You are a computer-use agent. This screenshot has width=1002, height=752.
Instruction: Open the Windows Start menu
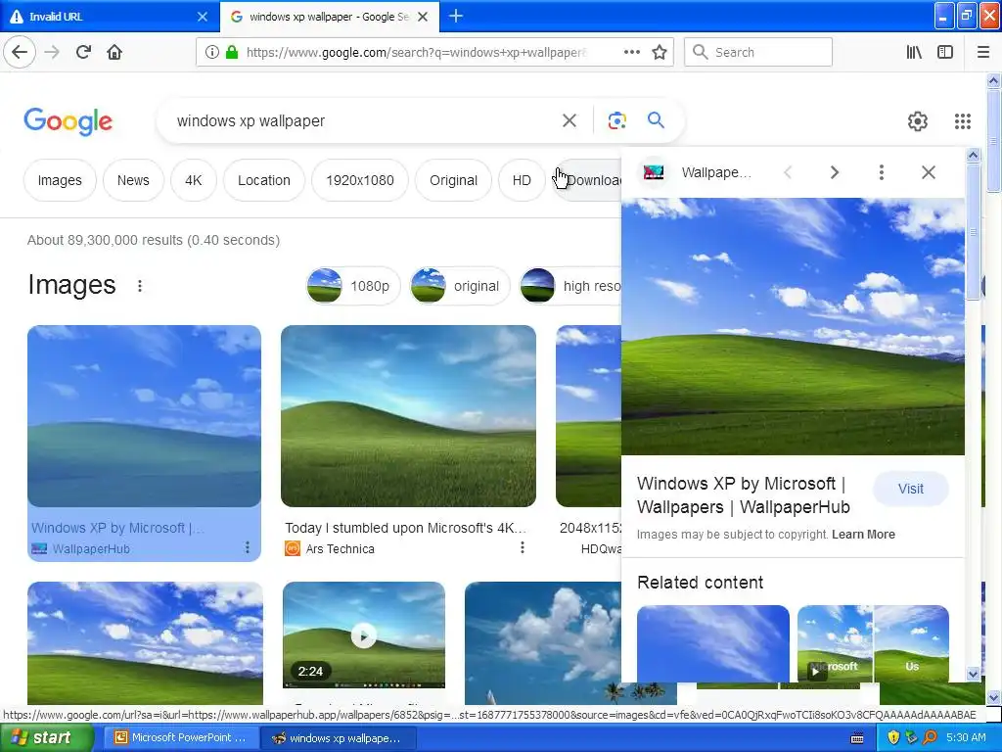[47, 737]
